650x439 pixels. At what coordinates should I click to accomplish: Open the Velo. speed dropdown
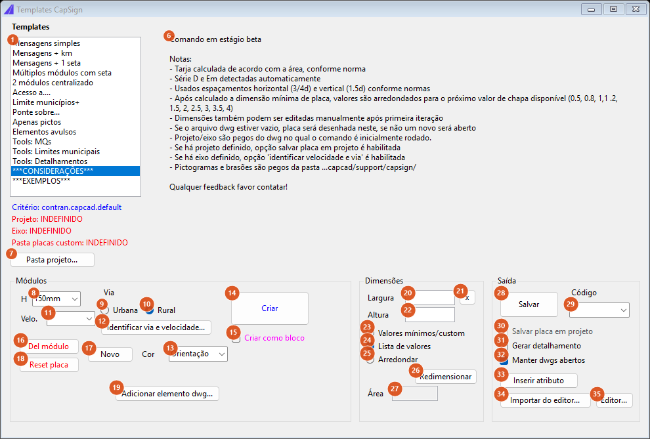click(71, 318)
